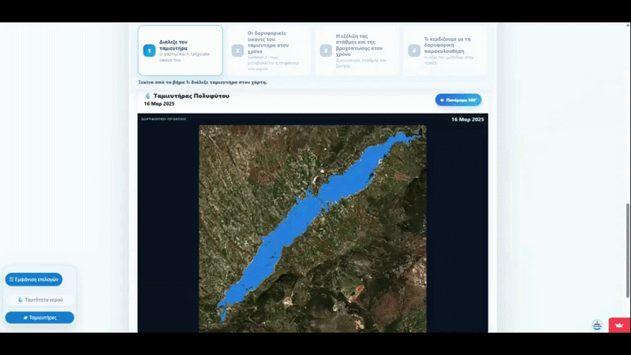
Task: Click the round water logo icon
Action: (x=597, y=325)
